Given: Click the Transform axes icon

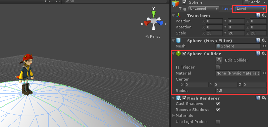Looking at the screenshot, I should pyautogui.click(x=178, y=16).
